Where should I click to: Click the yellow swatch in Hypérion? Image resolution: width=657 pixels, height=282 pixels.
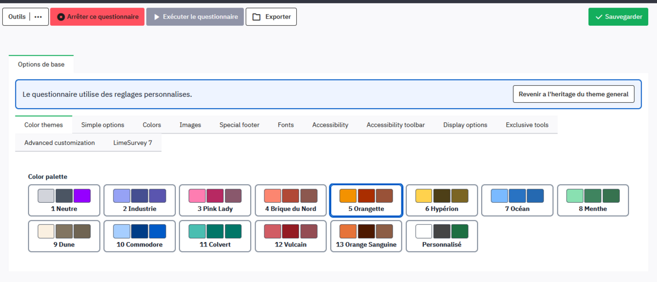click(424, 196)
